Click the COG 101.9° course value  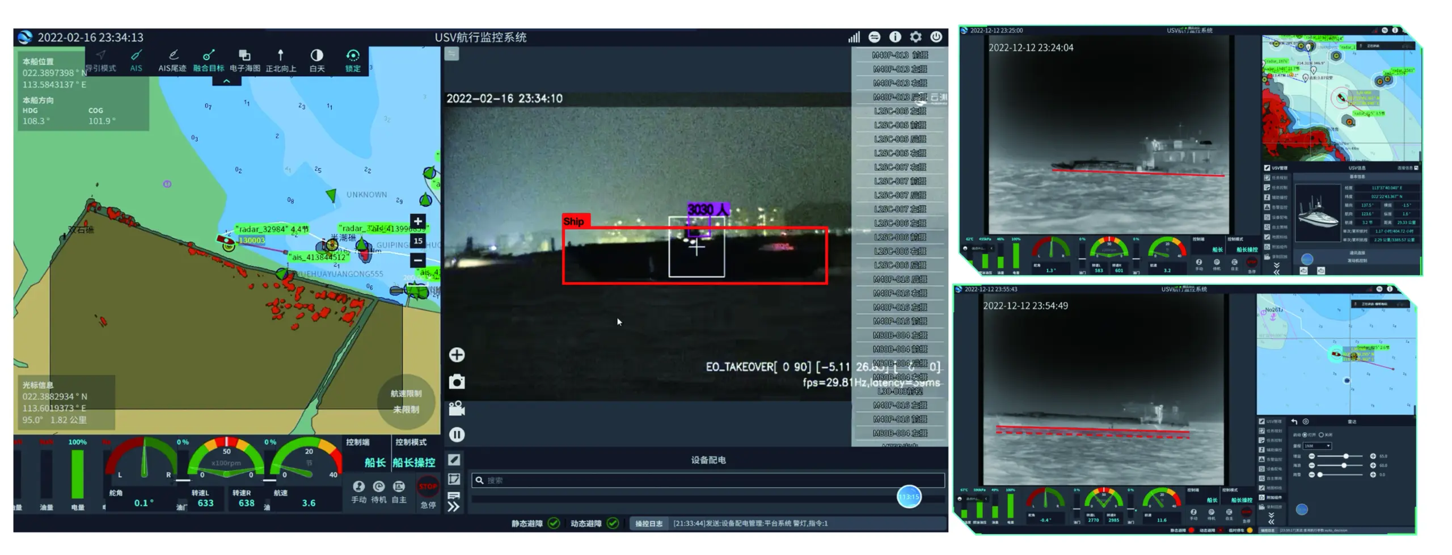coord(102,121)
